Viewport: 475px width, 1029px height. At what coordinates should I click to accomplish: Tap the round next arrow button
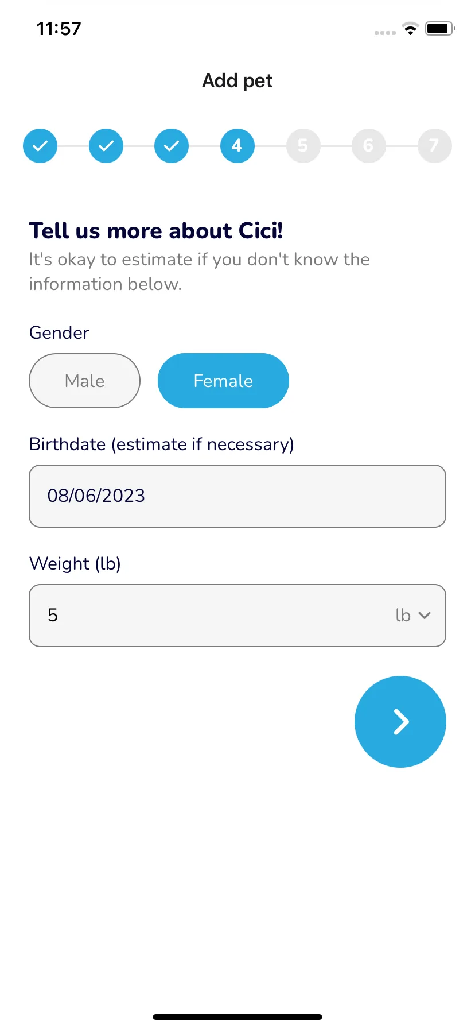(x=400, y=722)
